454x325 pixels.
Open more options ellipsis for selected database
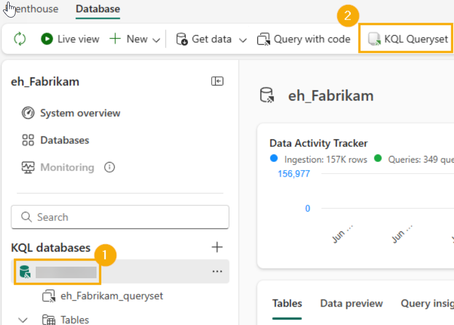pyautogui.click(x=217, y=272)
